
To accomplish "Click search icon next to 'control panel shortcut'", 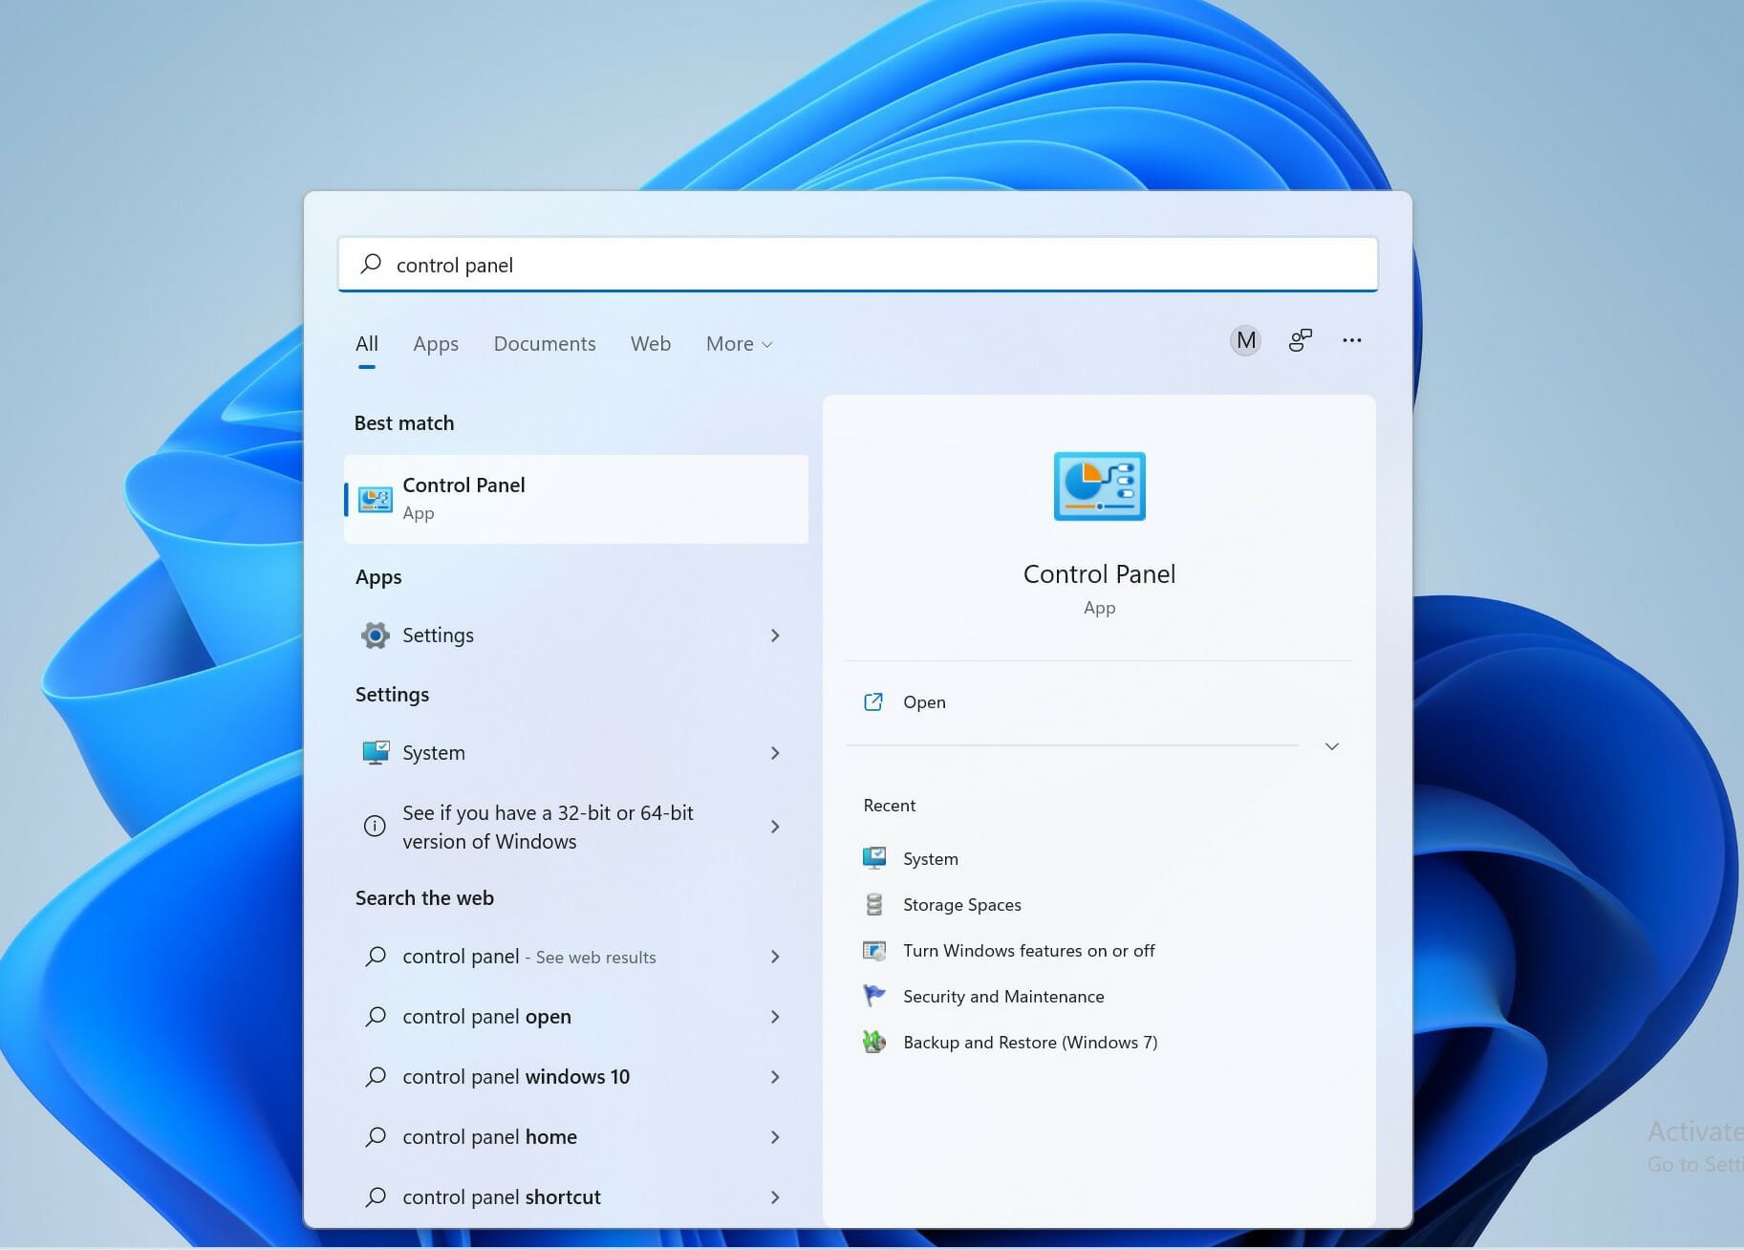I will (x=376, y=1196).
